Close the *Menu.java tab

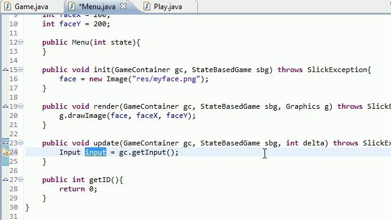point(123,6)
